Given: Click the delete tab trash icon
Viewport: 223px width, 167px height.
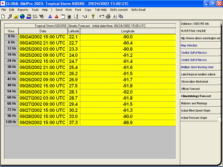Looking at the screenshot, I should click(x=69, y=16).
